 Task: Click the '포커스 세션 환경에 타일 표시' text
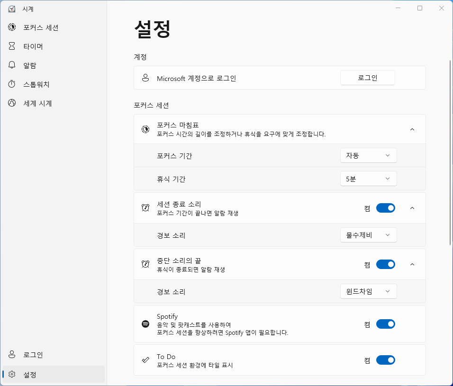(x=195, y=365)
